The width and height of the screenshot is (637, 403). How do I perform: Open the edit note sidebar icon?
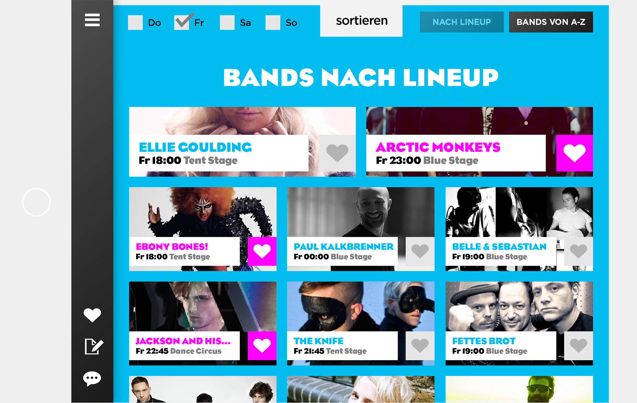point(94,346)
